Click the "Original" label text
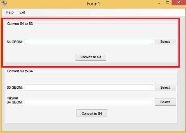186x133 pixels. [x=12, y=98]
